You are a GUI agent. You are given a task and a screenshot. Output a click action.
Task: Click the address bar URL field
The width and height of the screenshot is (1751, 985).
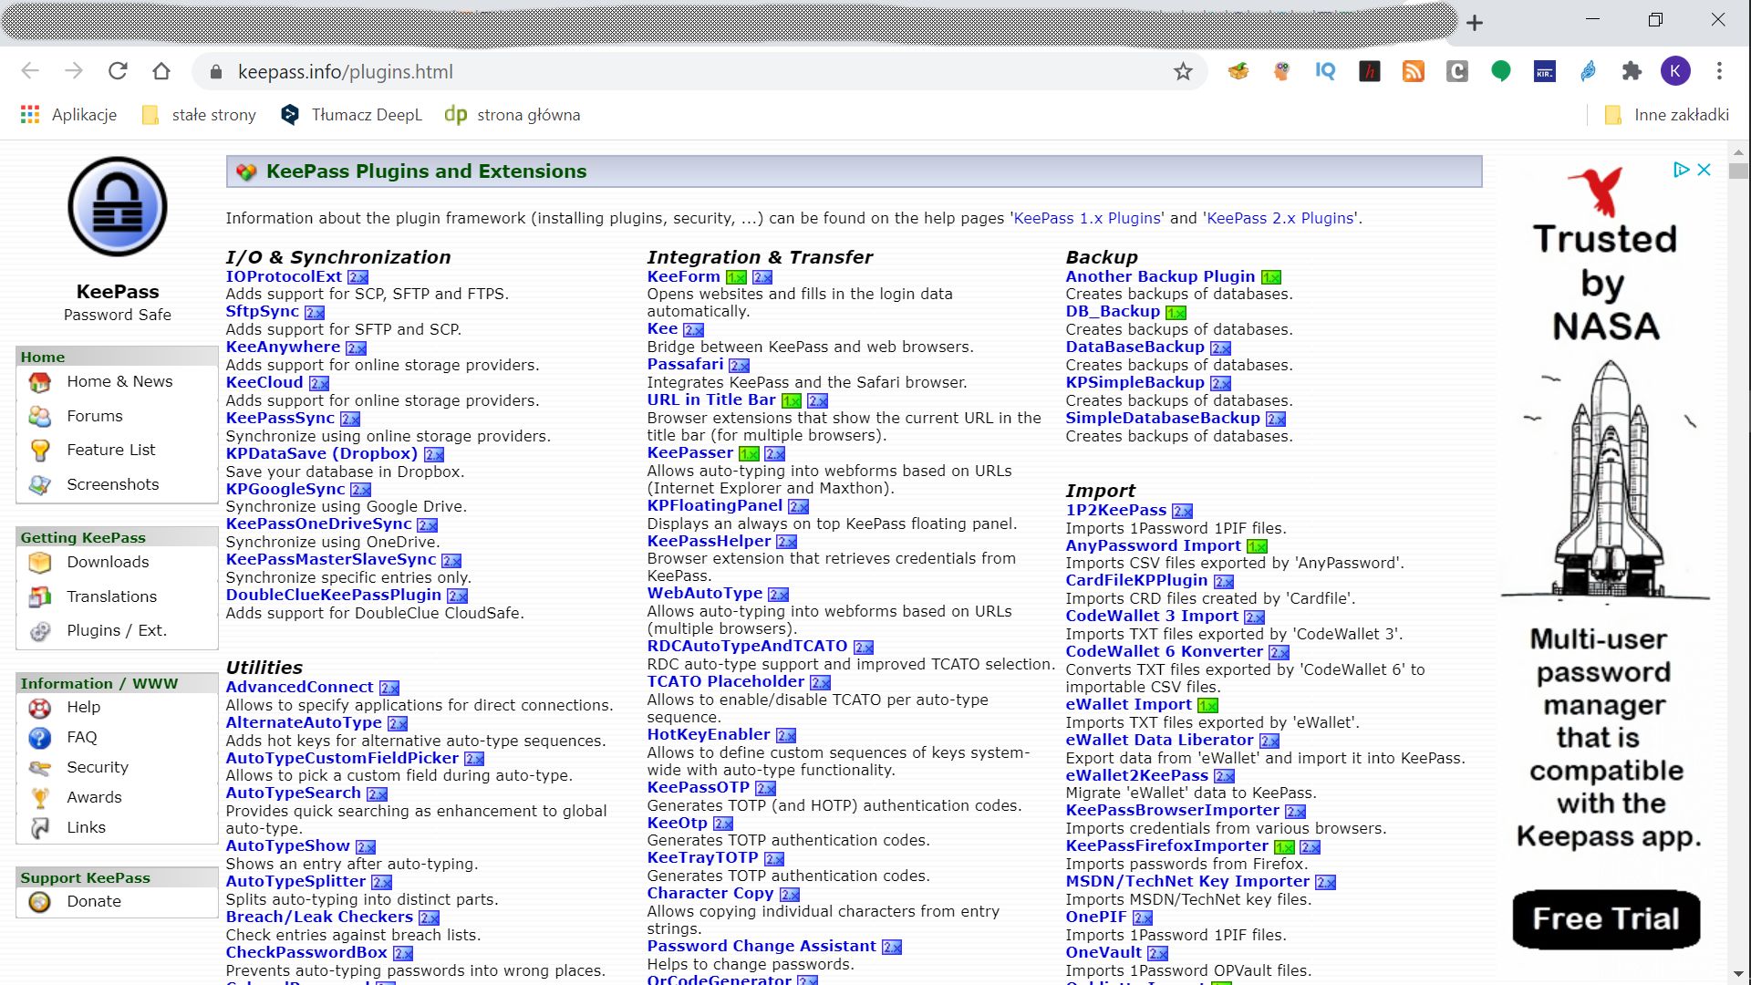pyautogui.click(x=638, y=71)
